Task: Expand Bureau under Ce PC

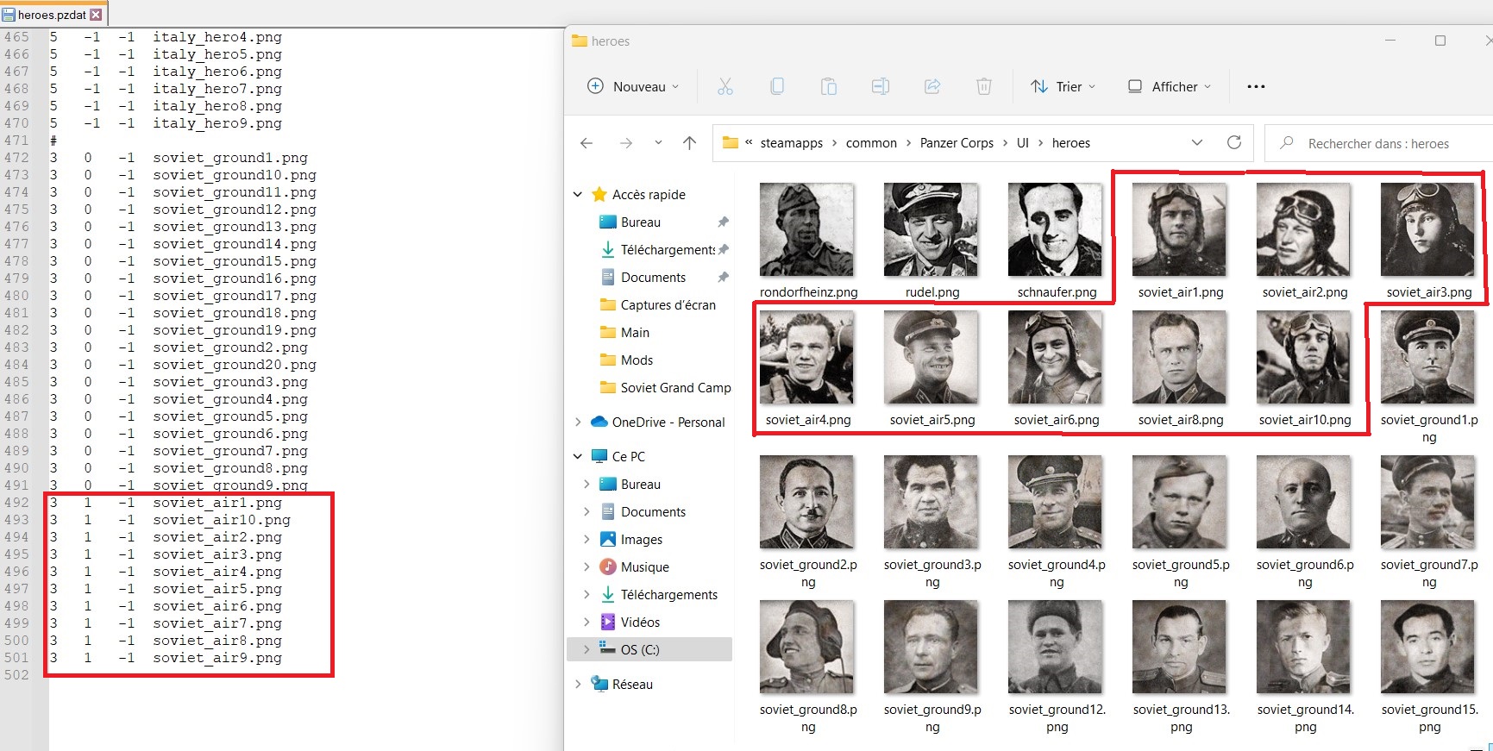Action: point(587,485)
